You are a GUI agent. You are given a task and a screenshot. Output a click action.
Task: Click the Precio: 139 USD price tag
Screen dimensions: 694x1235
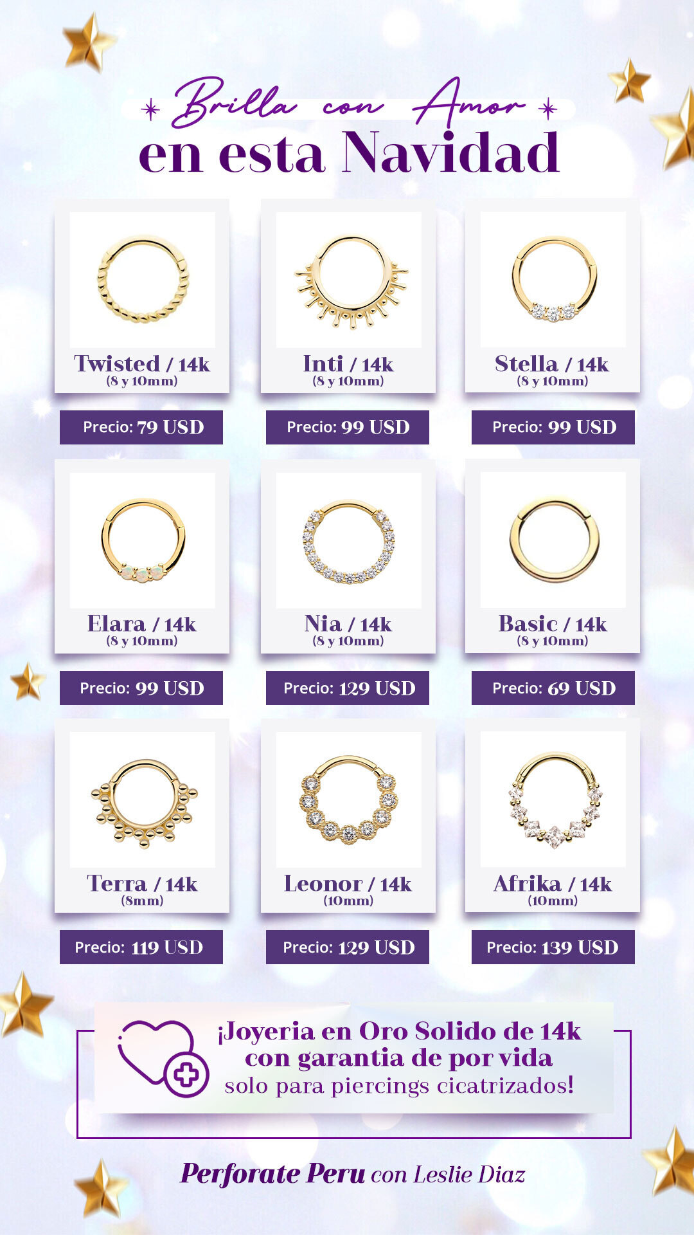click(553, 947)
